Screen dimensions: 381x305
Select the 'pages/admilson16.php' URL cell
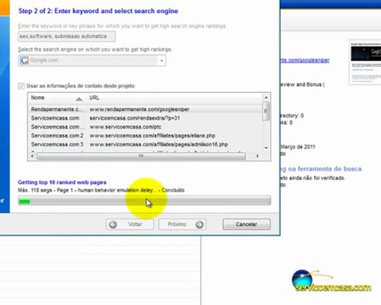click(x=159, y=144)
